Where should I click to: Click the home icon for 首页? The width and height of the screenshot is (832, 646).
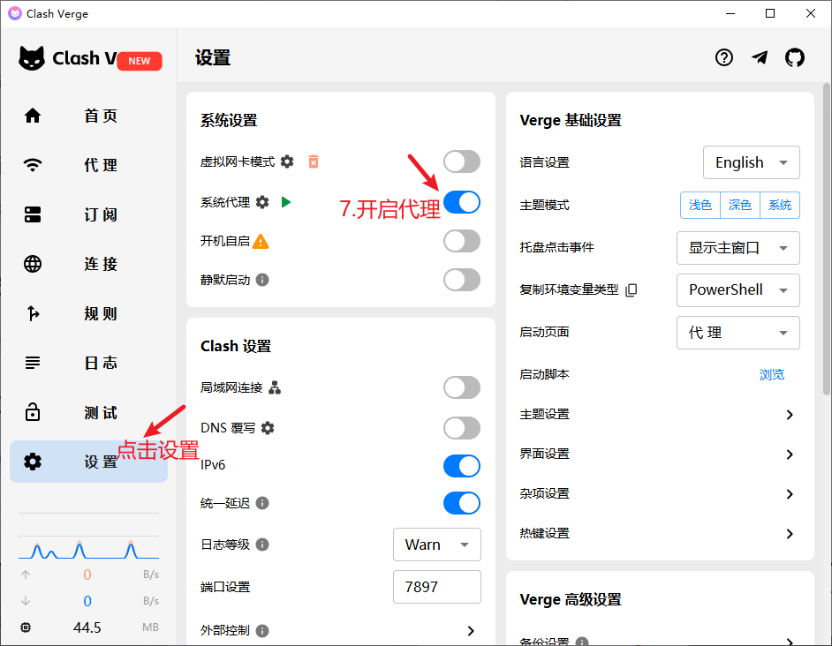[x=33, y=116]
